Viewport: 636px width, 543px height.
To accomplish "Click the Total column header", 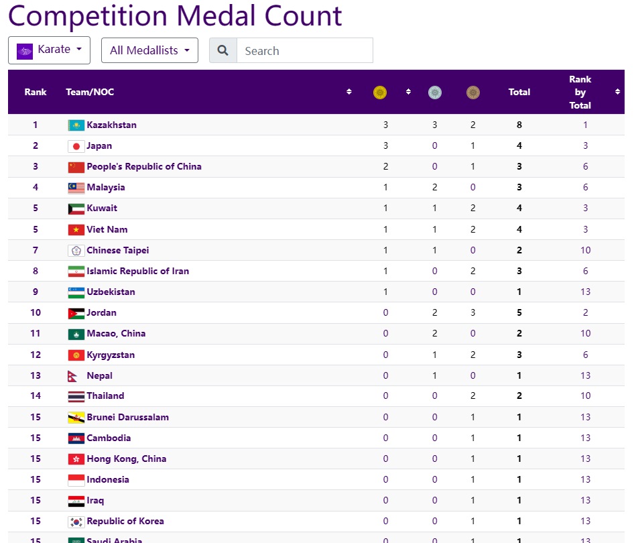I will [x=519, y=93].
